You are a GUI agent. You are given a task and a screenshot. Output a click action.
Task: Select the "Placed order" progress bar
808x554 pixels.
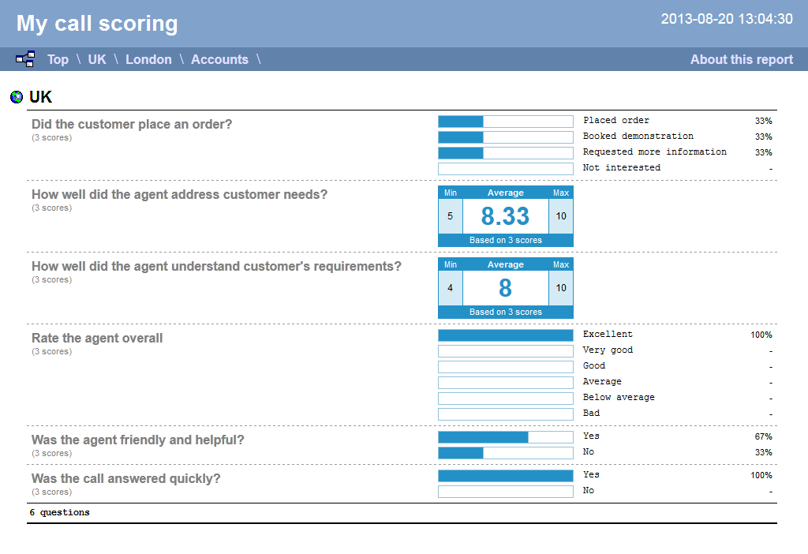505,121
